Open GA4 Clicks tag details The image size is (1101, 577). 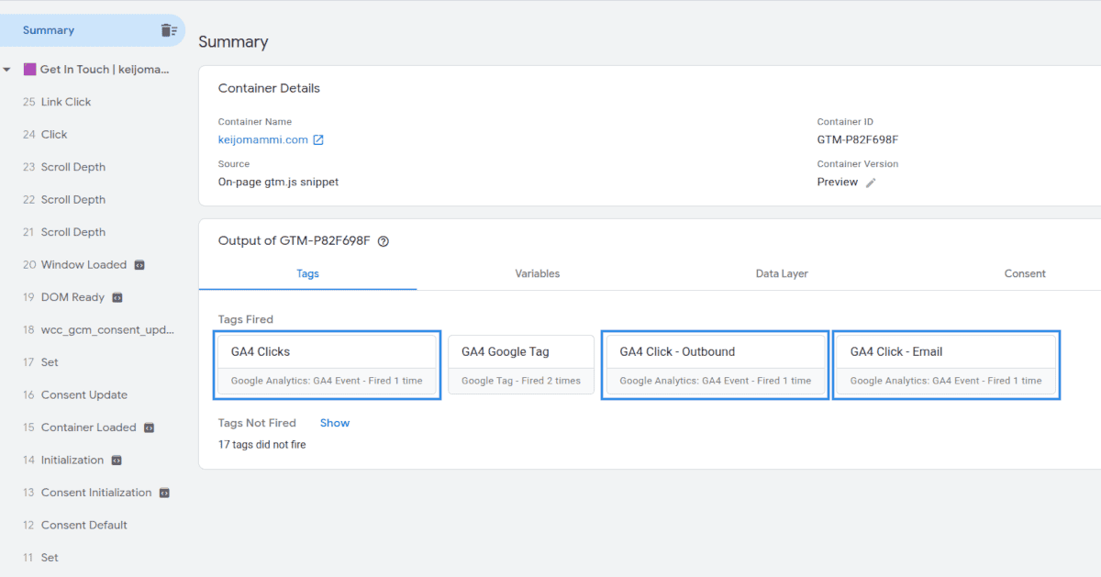click(327, 363)
